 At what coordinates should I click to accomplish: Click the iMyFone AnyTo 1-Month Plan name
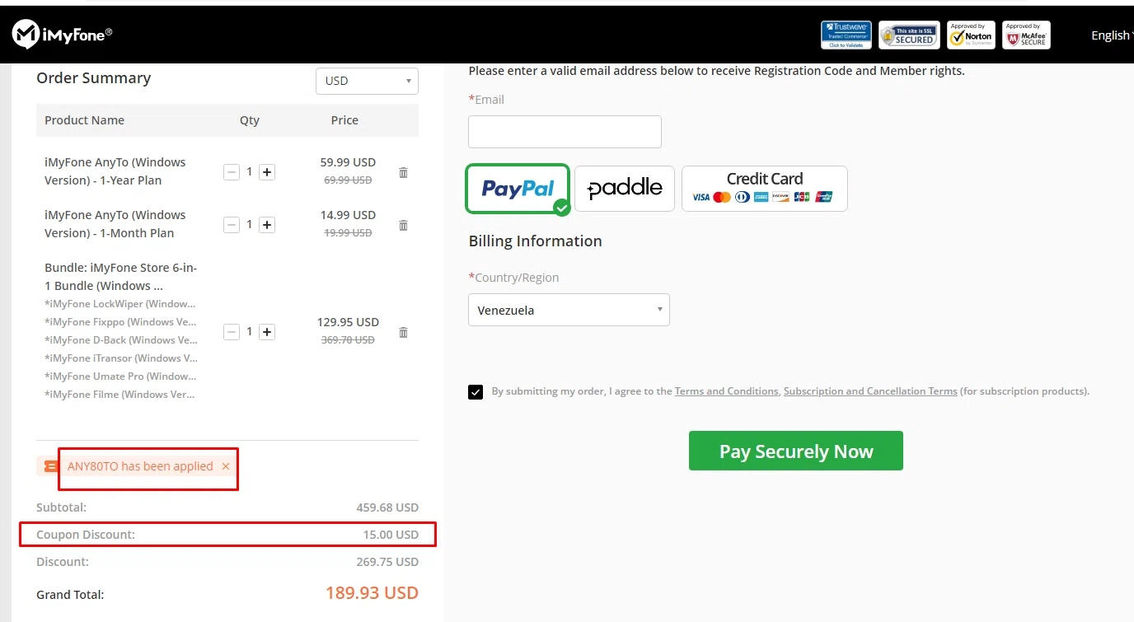click(x=115, y=224)
